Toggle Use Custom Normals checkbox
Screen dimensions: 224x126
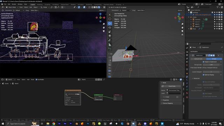click(203, 97)
